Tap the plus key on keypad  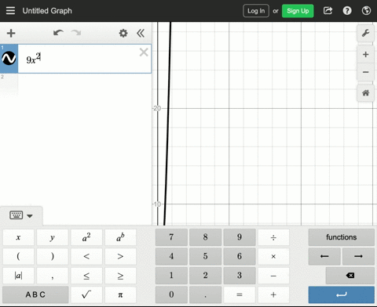(x=273, y=294)
